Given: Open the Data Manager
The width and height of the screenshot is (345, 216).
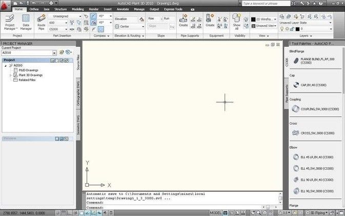Looking at the screenshot, I should tap(26, 22).
